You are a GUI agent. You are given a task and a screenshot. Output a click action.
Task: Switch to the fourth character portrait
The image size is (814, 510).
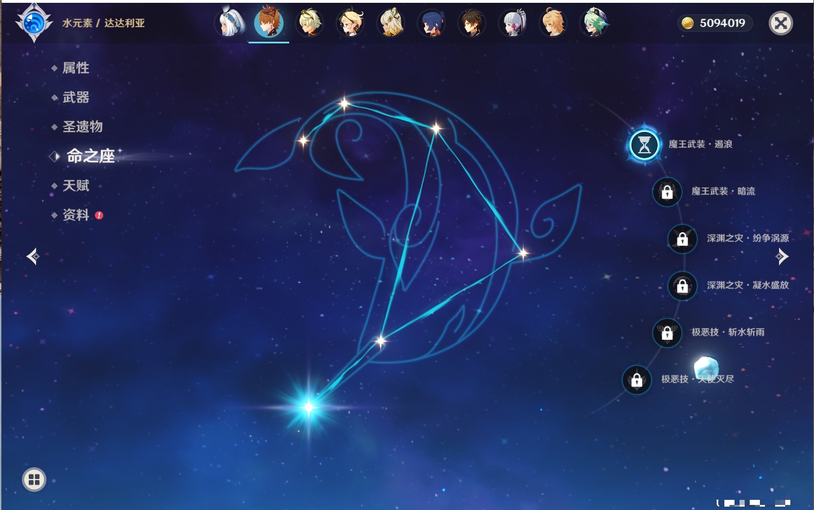coord(350,23)
